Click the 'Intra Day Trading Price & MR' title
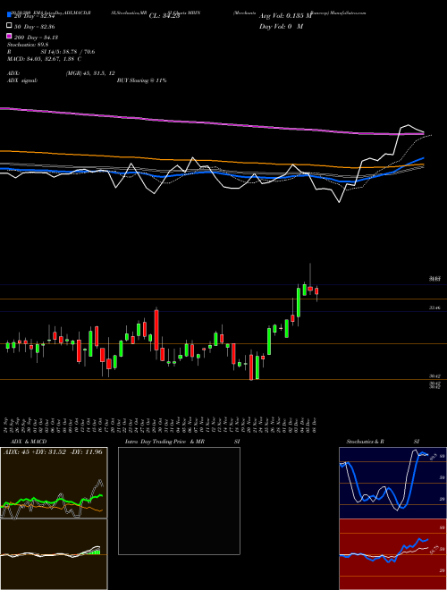 pos(164,442)
